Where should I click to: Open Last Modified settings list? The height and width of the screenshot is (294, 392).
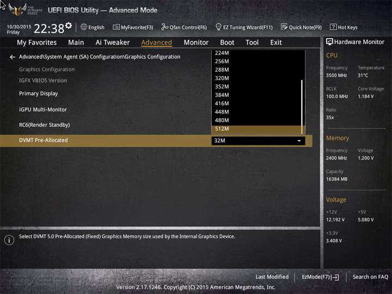coord(272,277)
